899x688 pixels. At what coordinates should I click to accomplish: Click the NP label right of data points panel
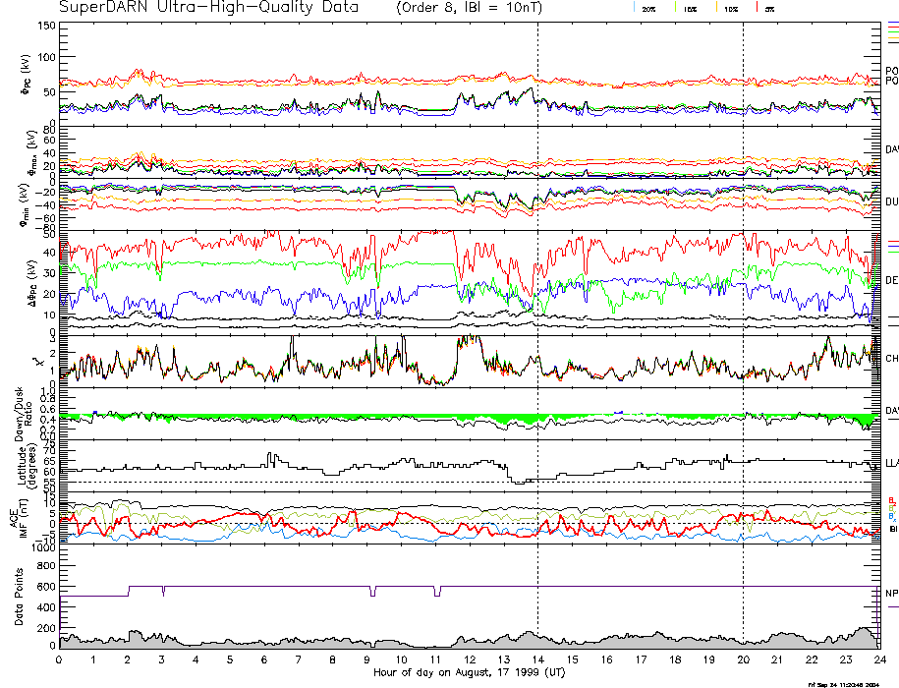coord(891,594)
